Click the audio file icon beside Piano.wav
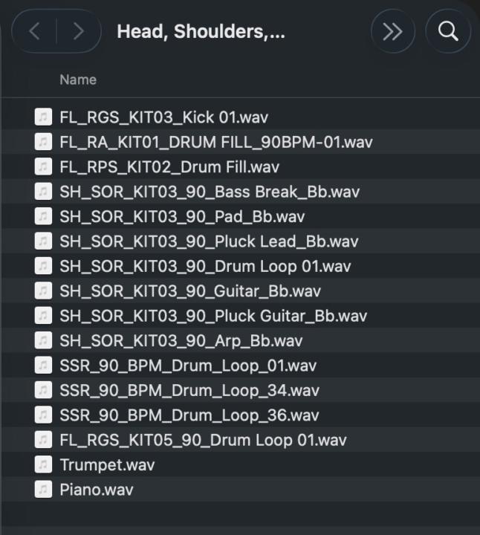Image resolution: width=480 pixels, height=535 pixels. tap(44, 490)
